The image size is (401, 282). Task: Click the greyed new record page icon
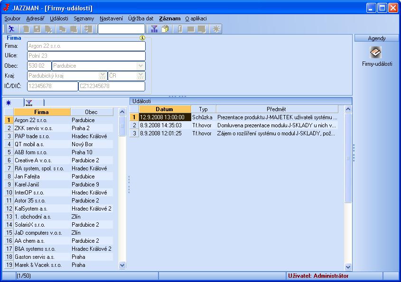point(26,29)
